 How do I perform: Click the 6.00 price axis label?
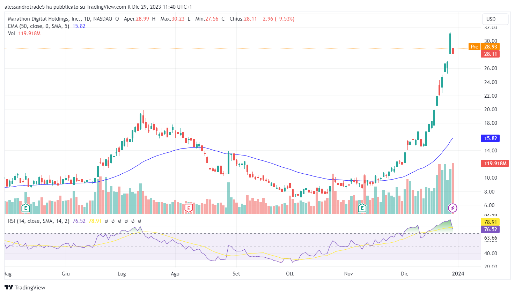pos(489,205)
